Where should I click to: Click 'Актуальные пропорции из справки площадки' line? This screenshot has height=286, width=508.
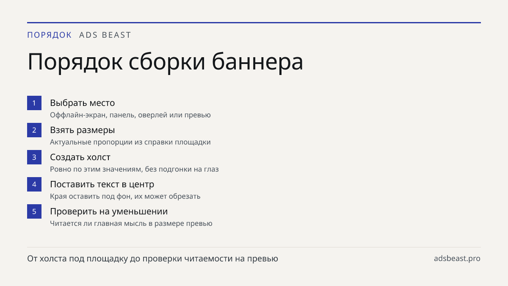130,142
